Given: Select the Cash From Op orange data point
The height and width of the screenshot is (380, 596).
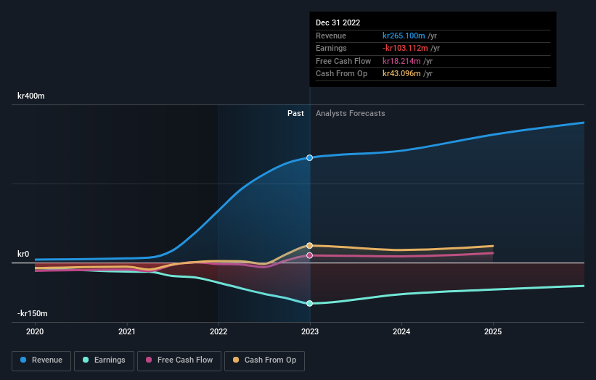Looking at the screenshot, I should pos(310,246).
